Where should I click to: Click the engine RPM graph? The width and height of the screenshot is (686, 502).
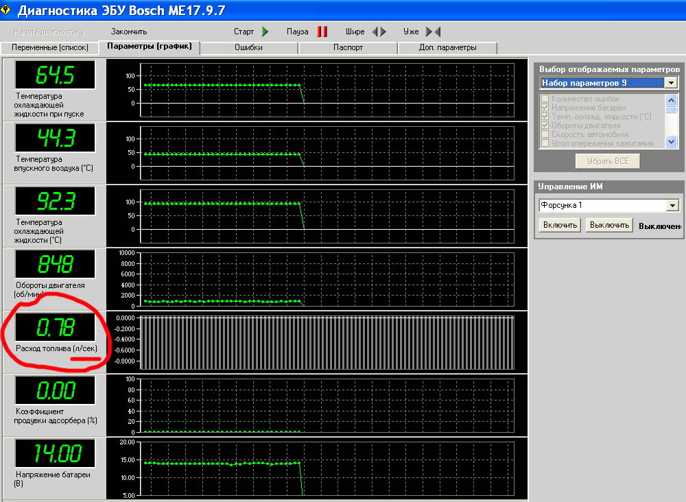[327, 279]
